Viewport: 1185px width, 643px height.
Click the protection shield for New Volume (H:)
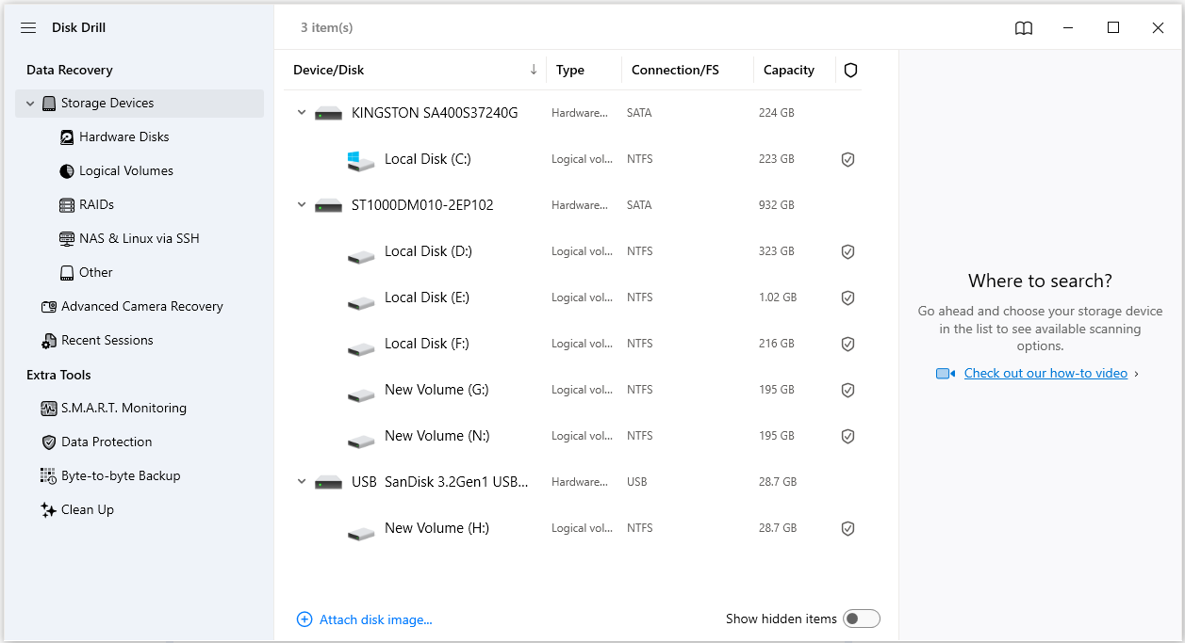tap(848, 528)
